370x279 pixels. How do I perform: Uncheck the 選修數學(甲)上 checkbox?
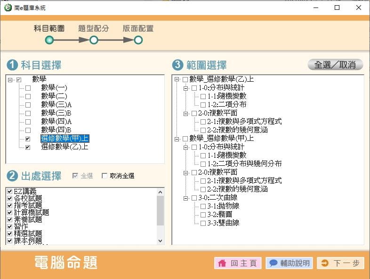click(28, 139)
